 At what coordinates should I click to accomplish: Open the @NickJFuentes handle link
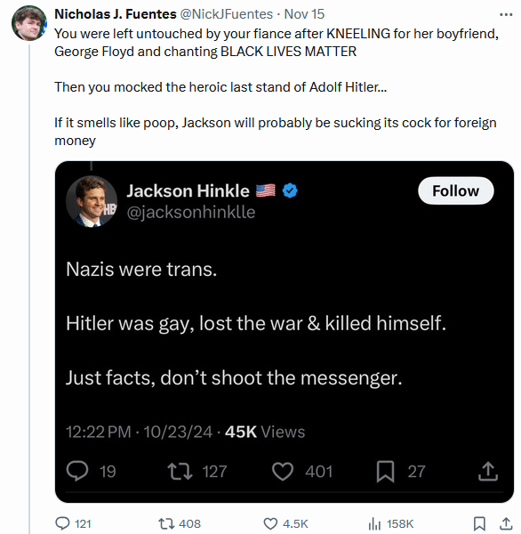227,14
